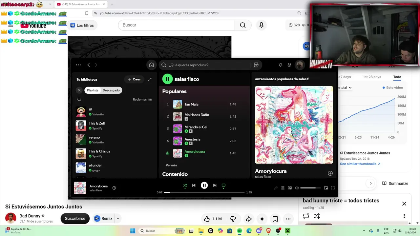Open the Amorylocura album cover art
This screenshot has width=420, height=236.
(294, 125)
